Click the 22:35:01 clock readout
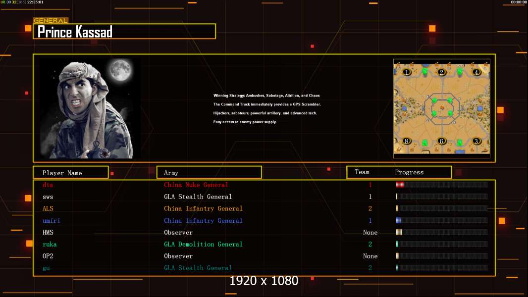 click(x=35, y=2)
